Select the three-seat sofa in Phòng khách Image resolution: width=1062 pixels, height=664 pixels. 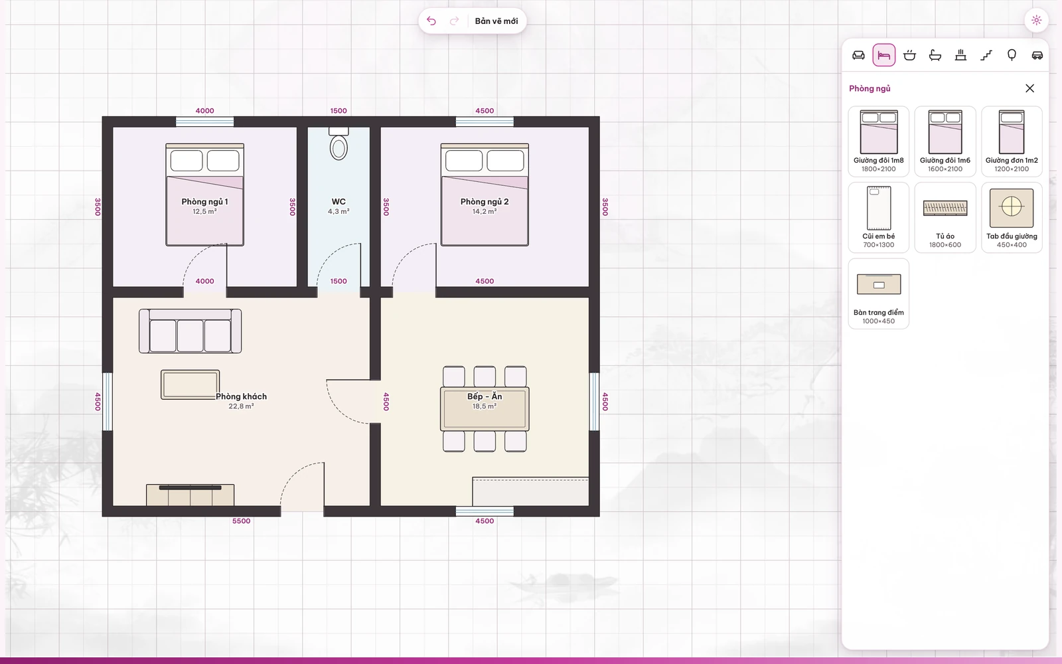(x=190, y=331)
